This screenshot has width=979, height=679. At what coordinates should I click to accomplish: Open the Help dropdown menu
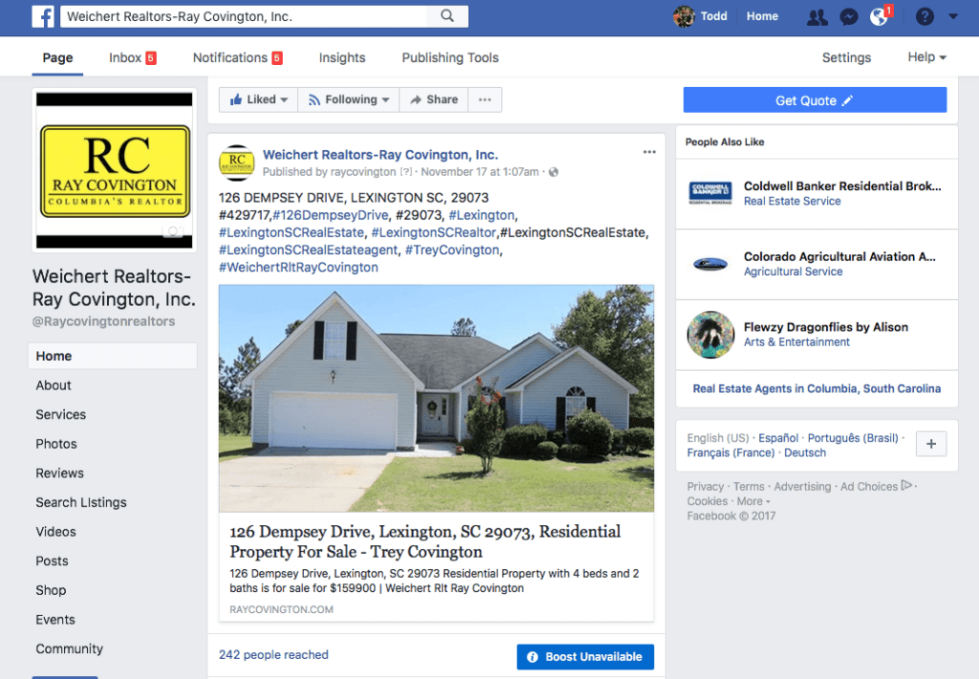tap(926, 56)
